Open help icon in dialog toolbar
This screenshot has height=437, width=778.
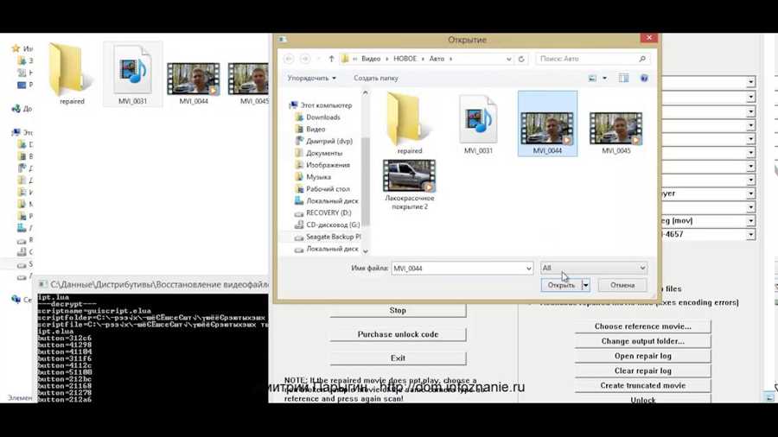(x=644, y=79)
